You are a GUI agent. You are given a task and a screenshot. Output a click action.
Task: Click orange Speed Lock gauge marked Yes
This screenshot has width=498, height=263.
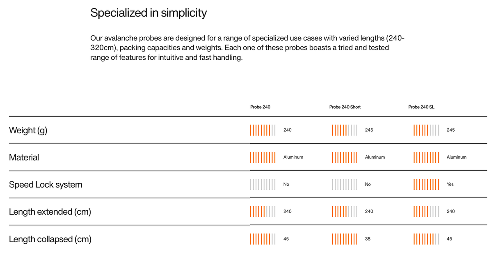pos(426,184)
